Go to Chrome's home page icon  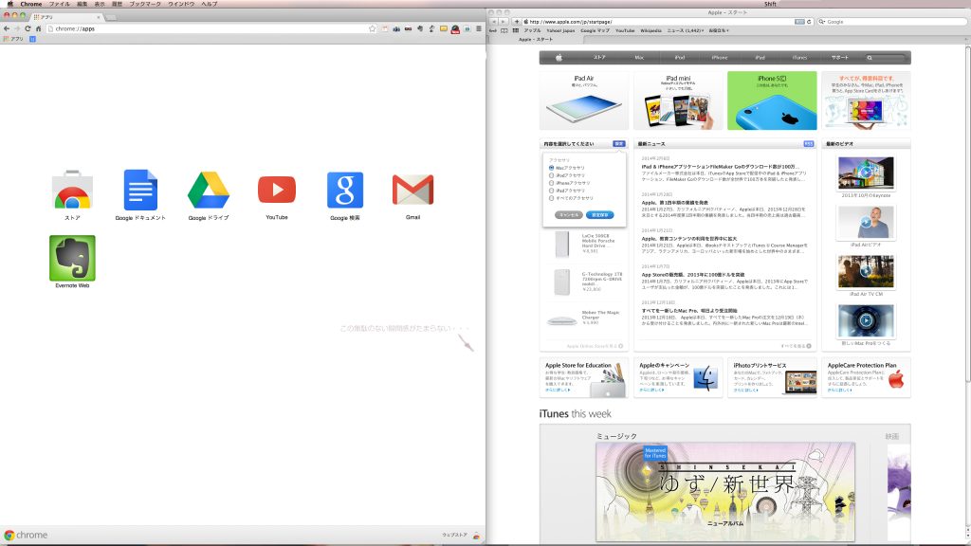(38, 28)
